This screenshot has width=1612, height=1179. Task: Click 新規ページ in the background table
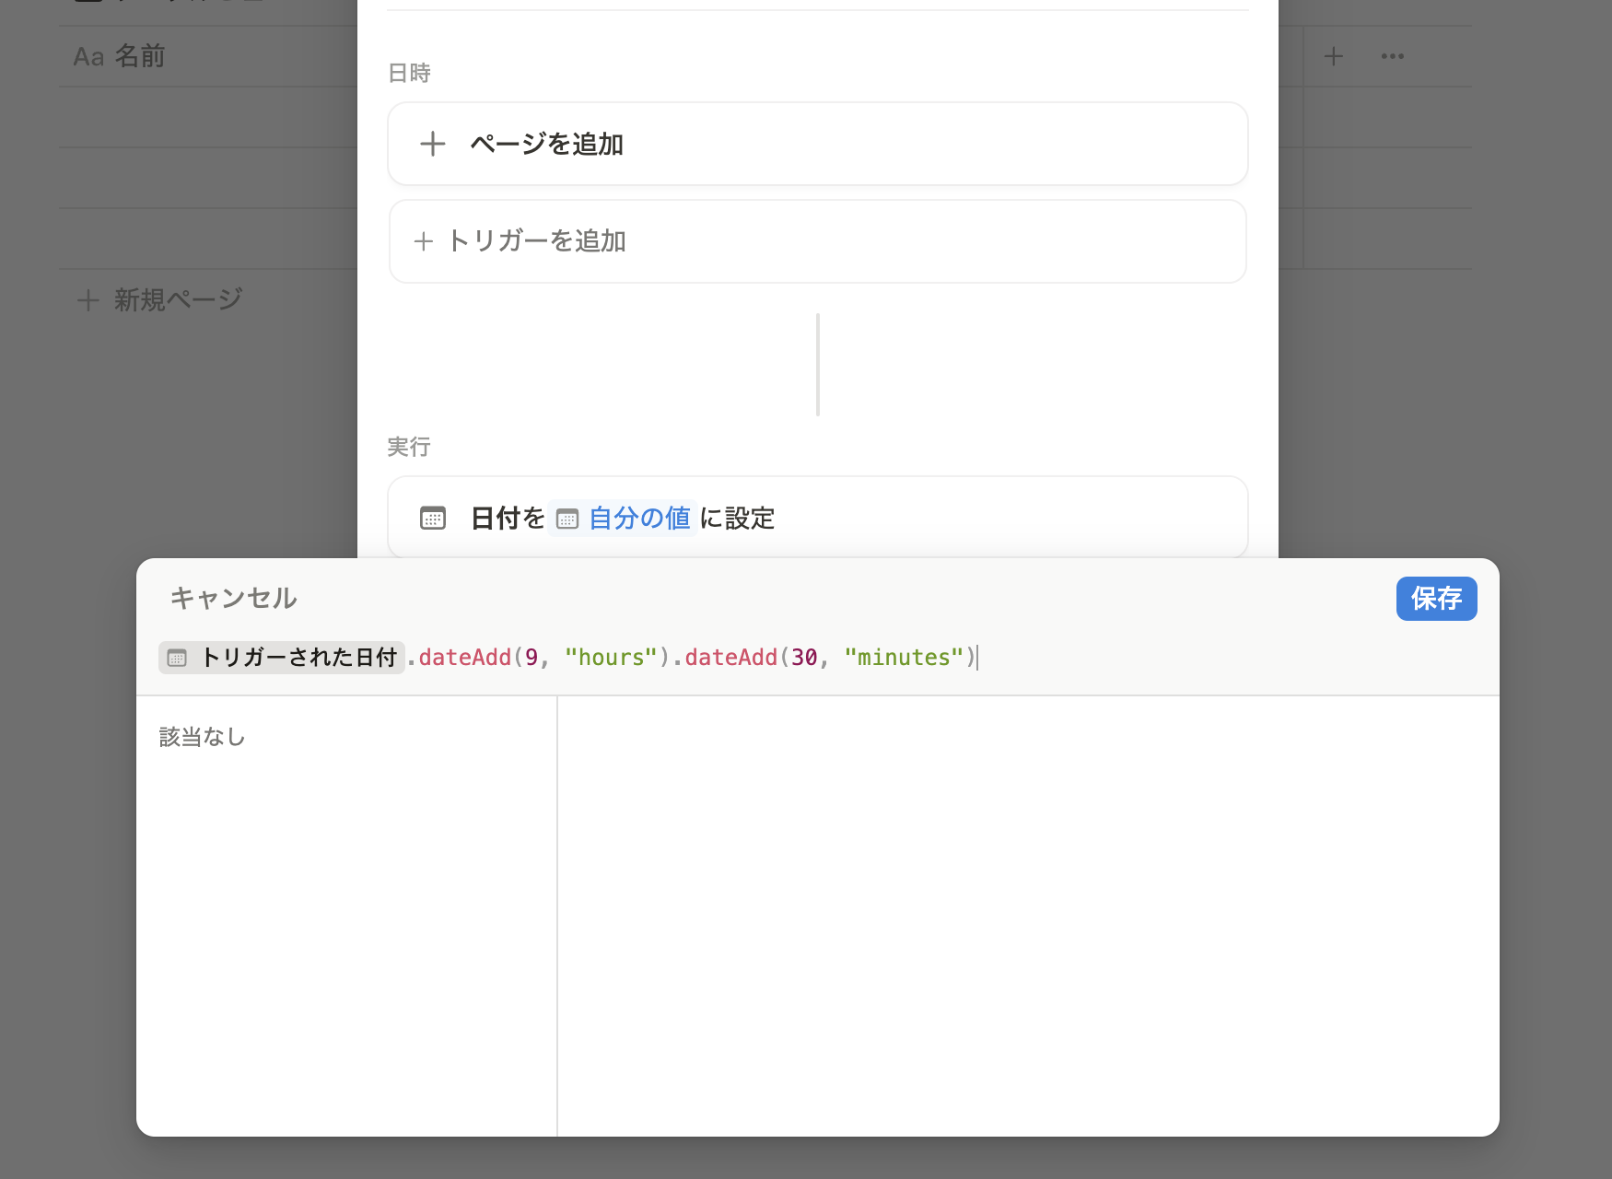point(178,299)
